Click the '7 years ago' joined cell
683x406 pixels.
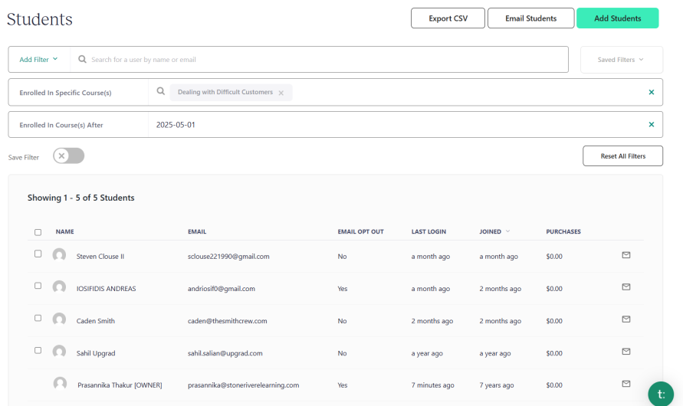click(497, 385)
